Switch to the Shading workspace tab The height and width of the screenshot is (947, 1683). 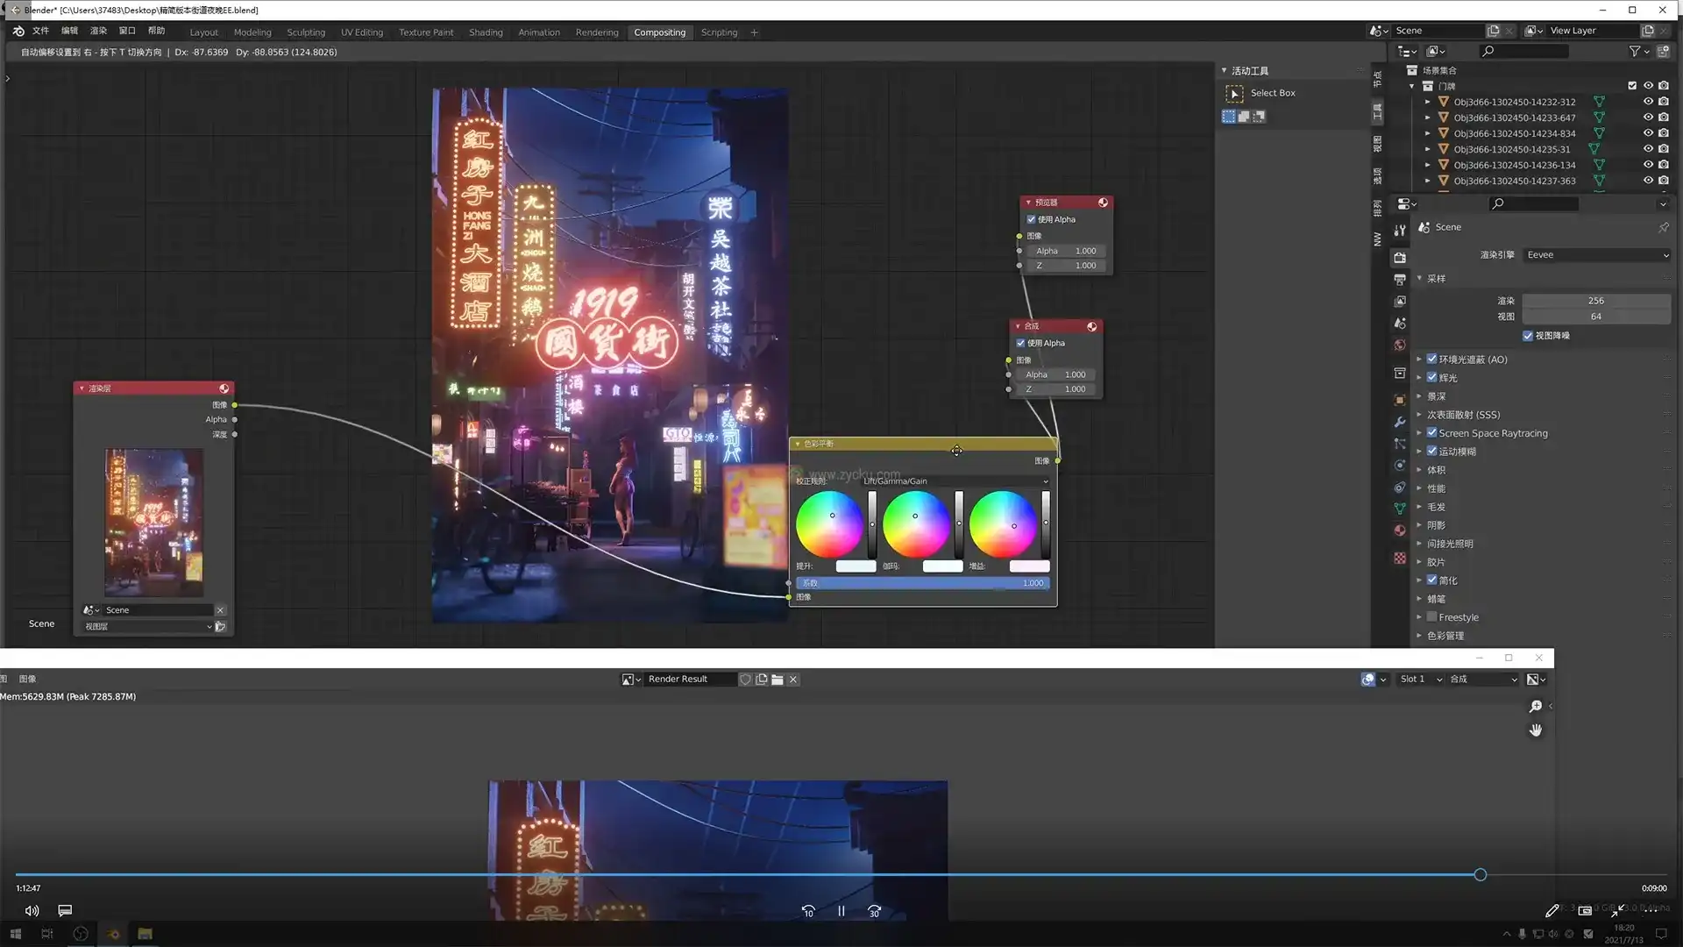[x=486, y=32]
